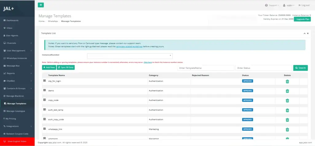315x146 pixels.
Task: Click the Rejected Reason column header
Action: [201, 75]
